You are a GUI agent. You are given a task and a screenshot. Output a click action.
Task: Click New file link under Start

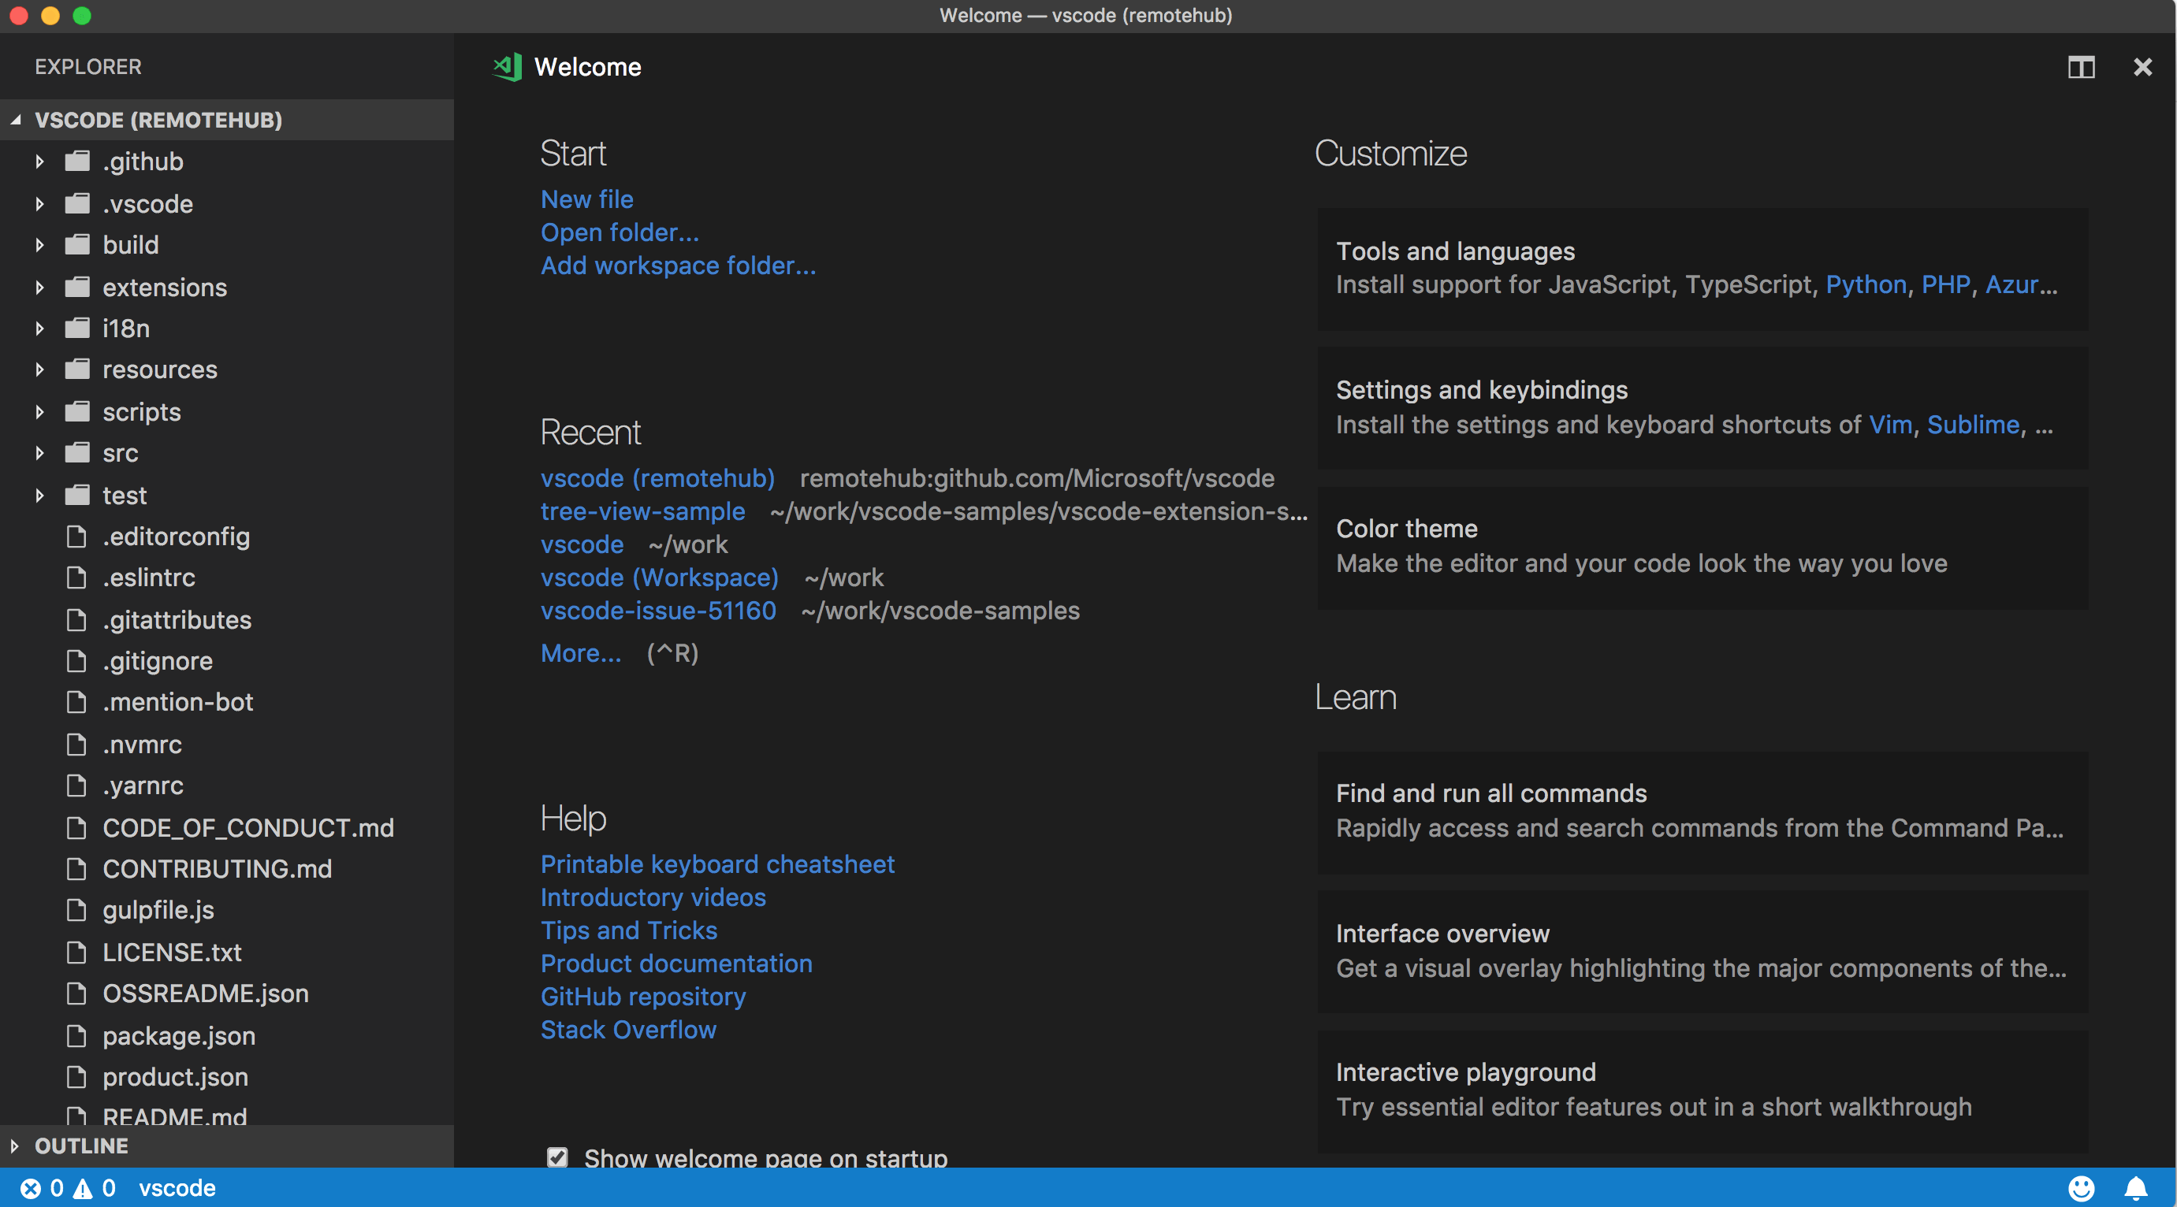click(x=586, y=196)
